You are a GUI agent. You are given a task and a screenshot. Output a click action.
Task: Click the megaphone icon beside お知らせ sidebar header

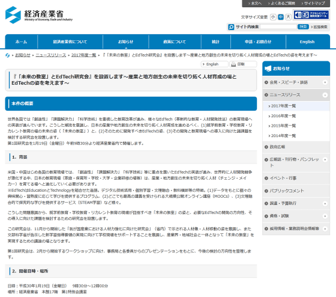[x=268, y=69]
